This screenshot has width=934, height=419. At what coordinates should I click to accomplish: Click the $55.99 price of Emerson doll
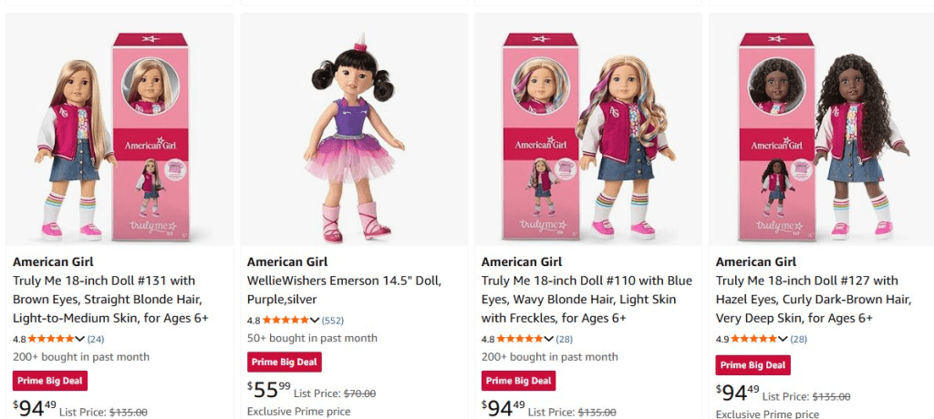click(x=269, y=390)
